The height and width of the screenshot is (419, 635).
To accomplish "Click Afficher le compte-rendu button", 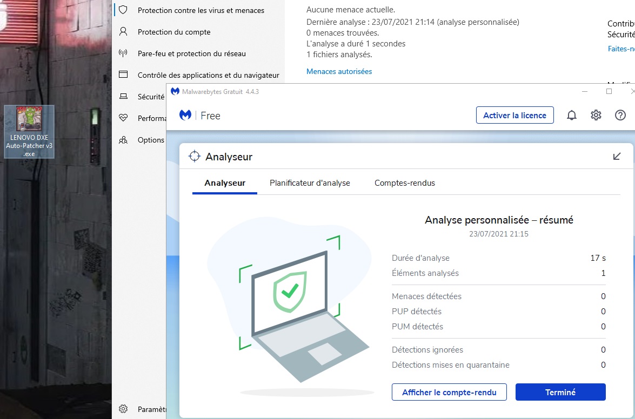I will coord(449,392).
